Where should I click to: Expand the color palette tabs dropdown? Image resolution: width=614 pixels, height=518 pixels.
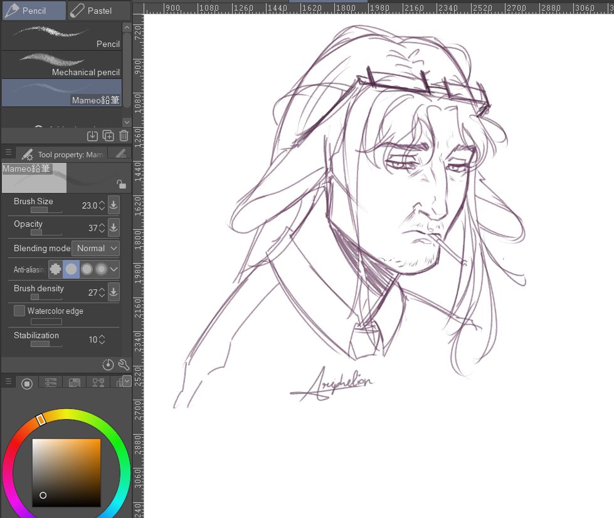coord(127,381)
